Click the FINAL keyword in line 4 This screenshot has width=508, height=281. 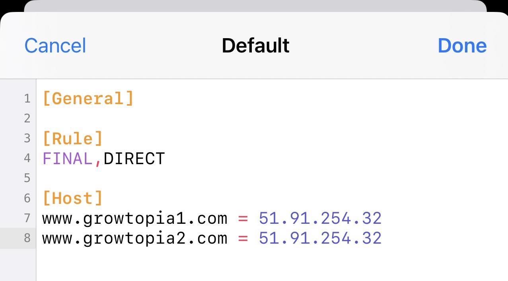pos(68,159)
